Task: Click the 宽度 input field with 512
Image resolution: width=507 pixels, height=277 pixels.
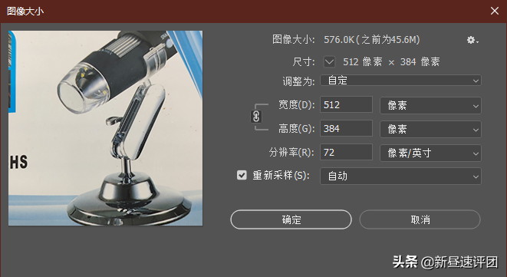Action: [x=346, y=104]
